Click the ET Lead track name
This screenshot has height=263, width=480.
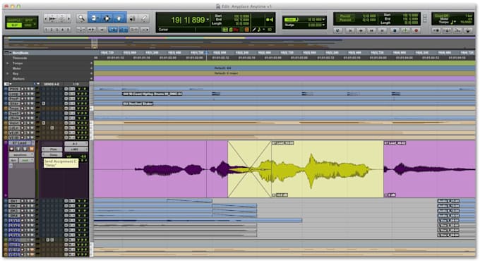(20, 143)
